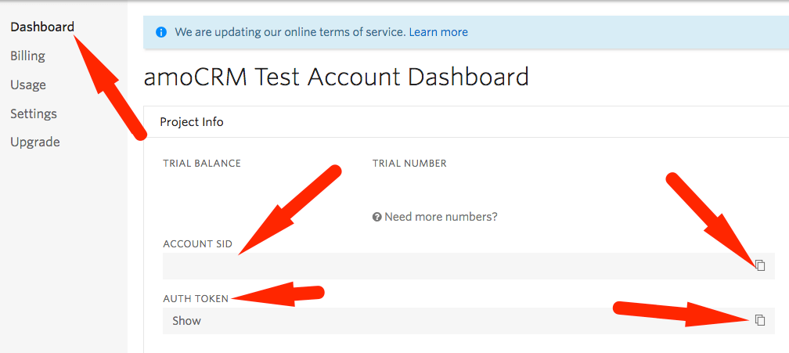Image resolution: width=789 pixels, height=353 pixels.
Task: Copy the Account SID value
Action: (760, 265)
